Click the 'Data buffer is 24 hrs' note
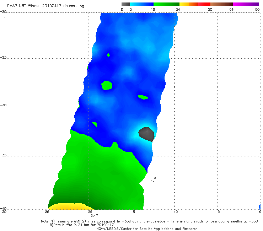Viewport: 263px width, 231px height. [x=82, y=225]
